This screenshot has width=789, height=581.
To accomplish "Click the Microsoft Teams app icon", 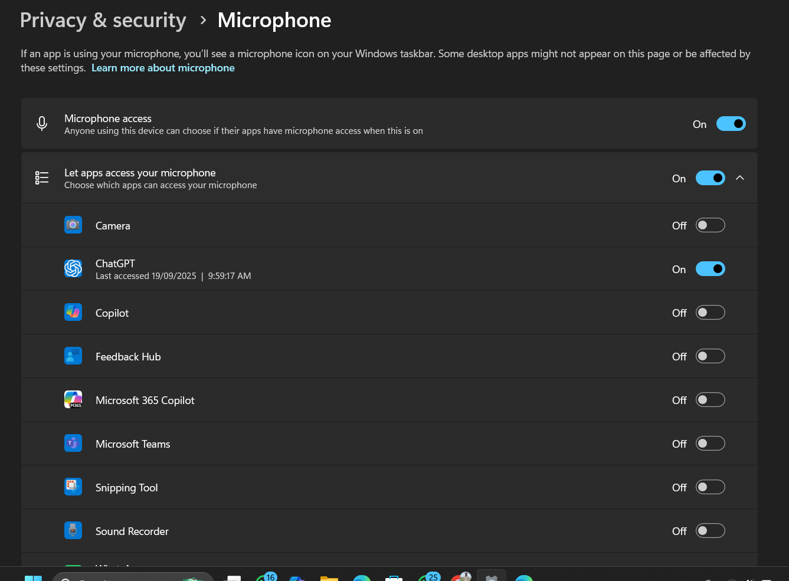I will (73, 443).
